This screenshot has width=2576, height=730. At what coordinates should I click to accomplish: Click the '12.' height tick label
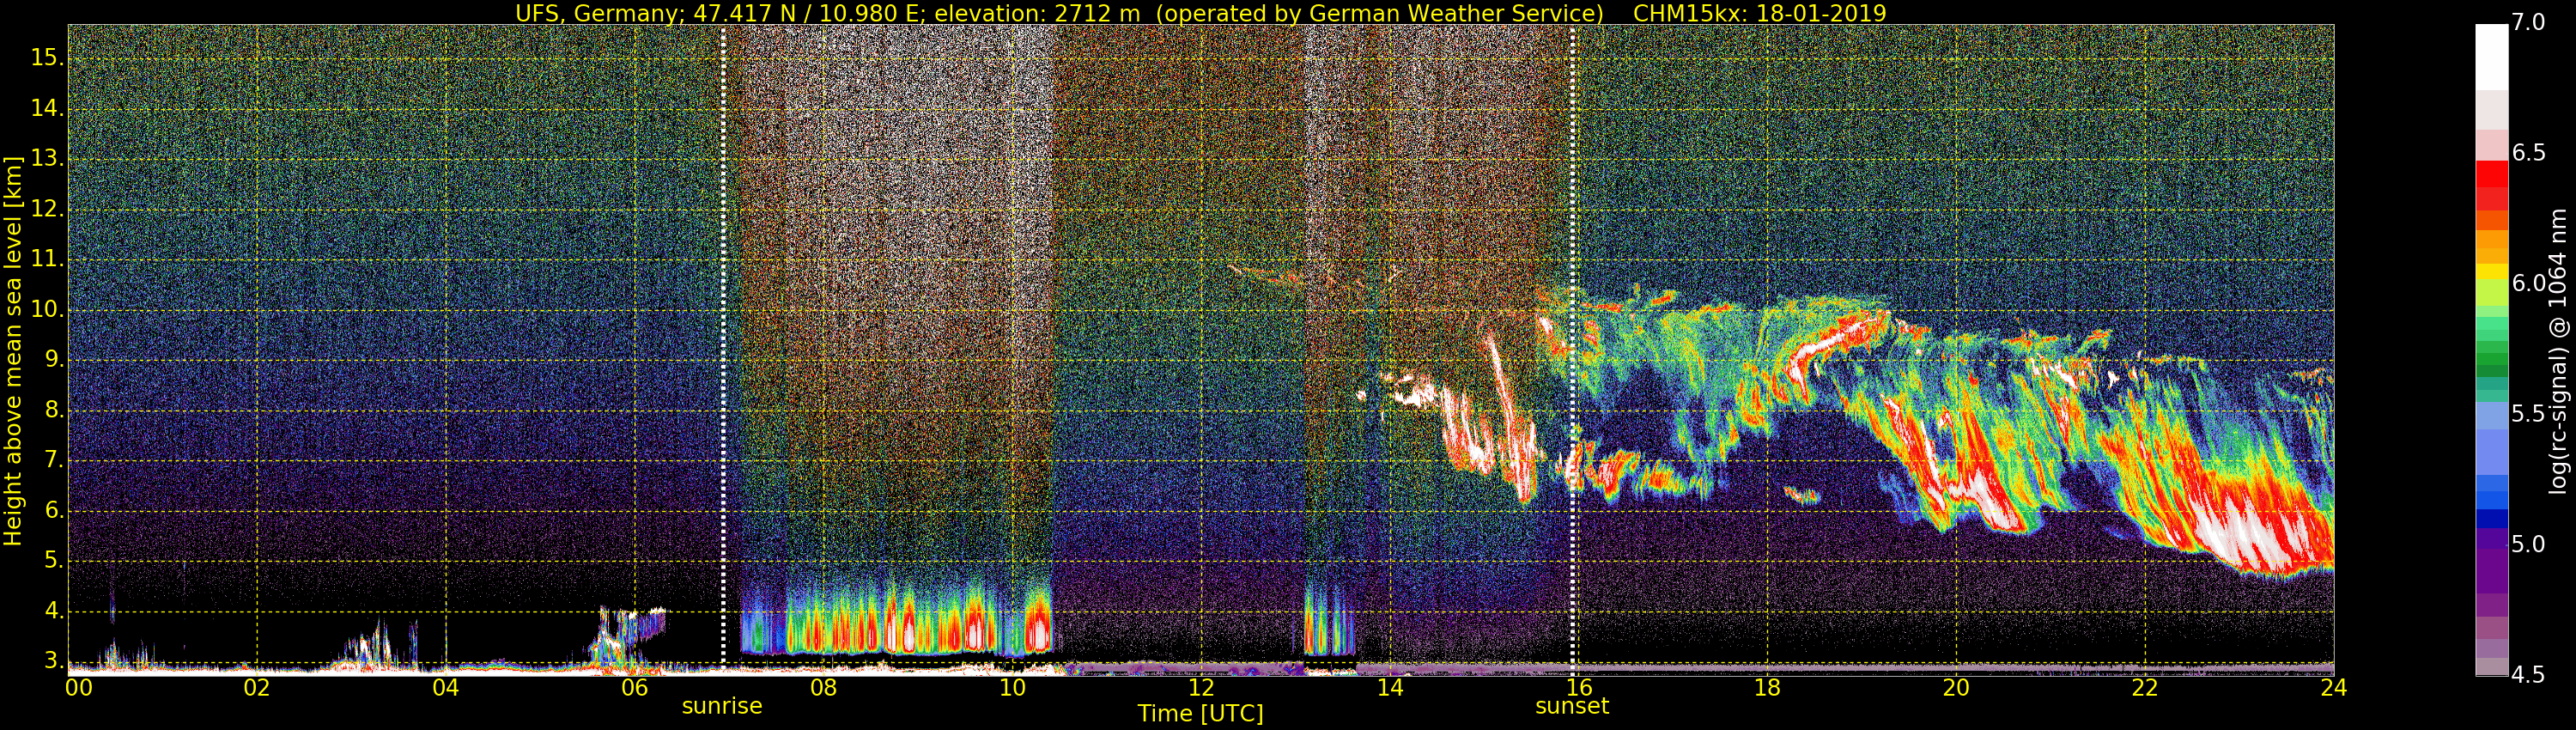pos(47,209)
